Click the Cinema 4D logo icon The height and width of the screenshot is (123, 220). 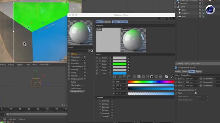click(210, 10)
